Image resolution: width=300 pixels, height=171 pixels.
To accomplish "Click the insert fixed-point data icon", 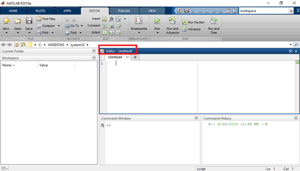I will [x=118, y=19].
